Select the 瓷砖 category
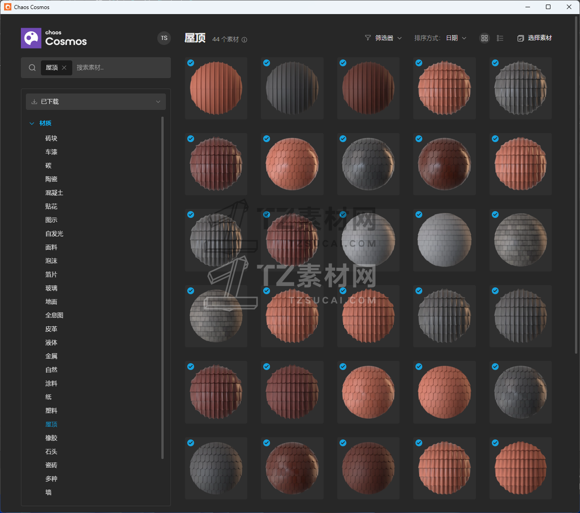The width and height of the screenshot is (580, 513). (x=51, y=465)
